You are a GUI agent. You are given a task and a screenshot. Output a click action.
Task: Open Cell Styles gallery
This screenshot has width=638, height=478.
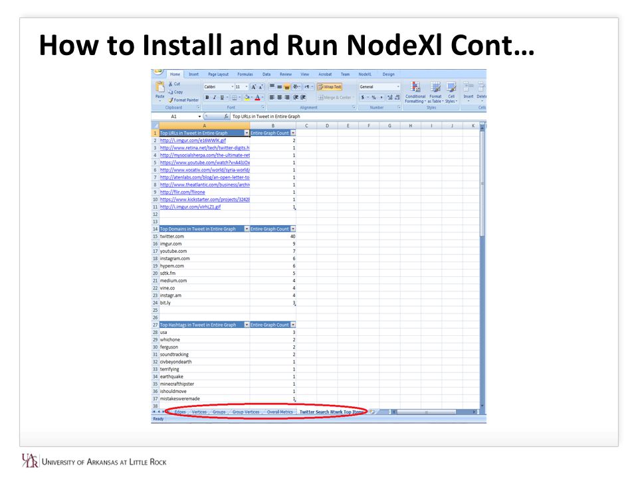(x=451, y=92)
